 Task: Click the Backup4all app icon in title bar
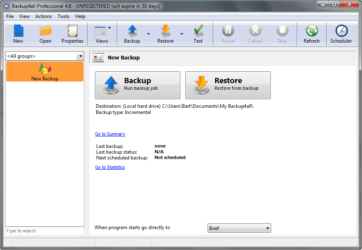(7, 6)
